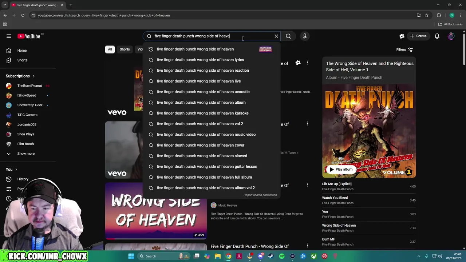Screen dimensions: 466x262
Task: Open the album art thumbnail Volume 1
Action: coord(369,131)
